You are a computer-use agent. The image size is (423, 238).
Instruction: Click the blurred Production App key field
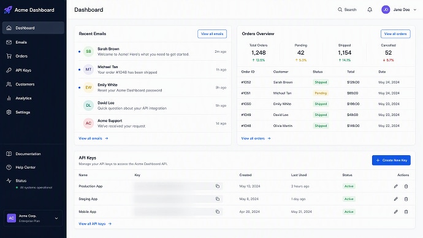[x=178, y=186]
